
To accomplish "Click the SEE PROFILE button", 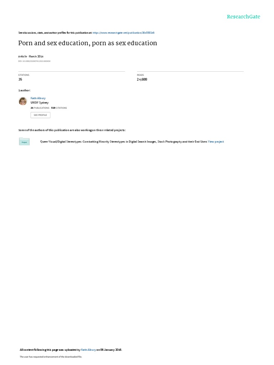I will point(40,115).
